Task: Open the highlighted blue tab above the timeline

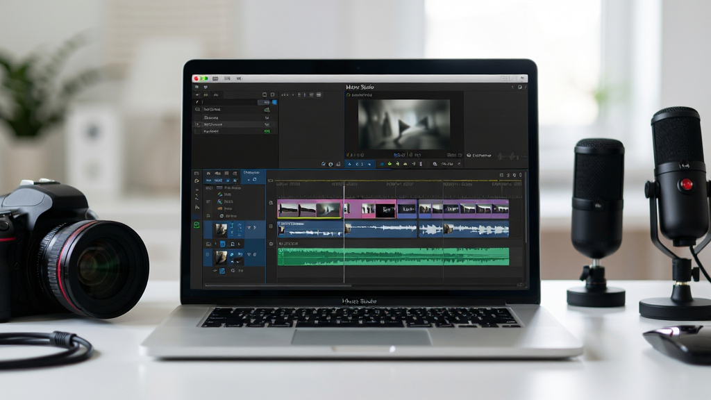Action: point(253,176)
